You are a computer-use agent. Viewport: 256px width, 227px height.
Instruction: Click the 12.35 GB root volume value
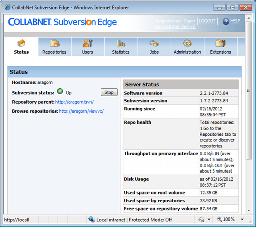[209, 193]
